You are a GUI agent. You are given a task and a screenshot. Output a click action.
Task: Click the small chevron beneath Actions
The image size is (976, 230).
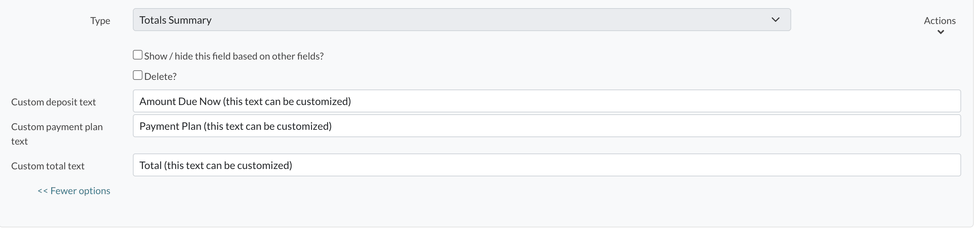pos(940,32)
